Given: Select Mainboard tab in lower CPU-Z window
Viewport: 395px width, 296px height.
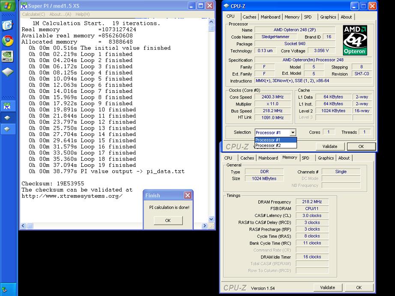Looking at the screenshot, I should point(268,158).
